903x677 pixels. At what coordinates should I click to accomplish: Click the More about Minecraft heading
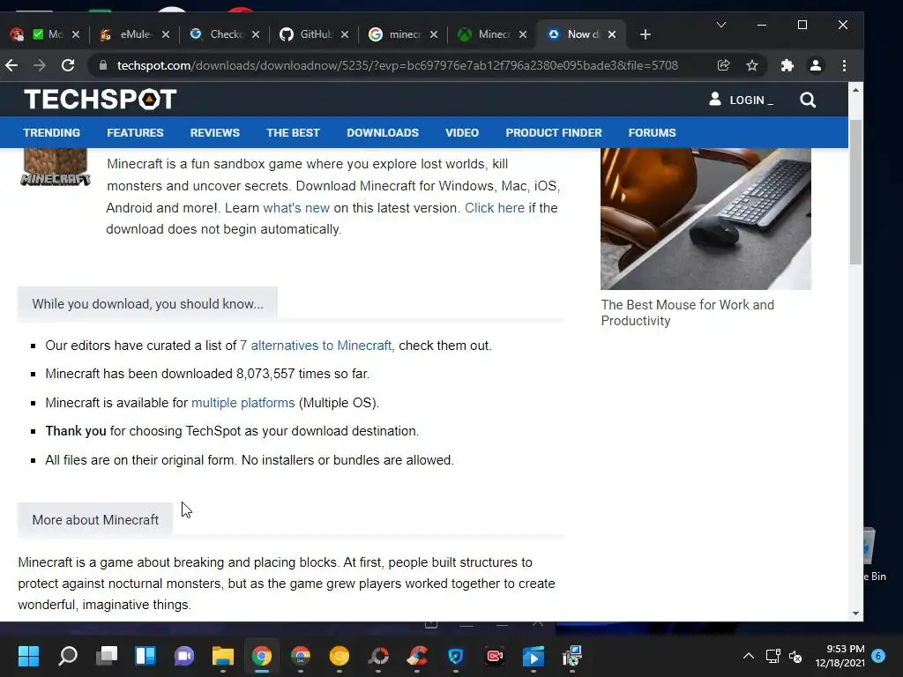tap(95, 520)
